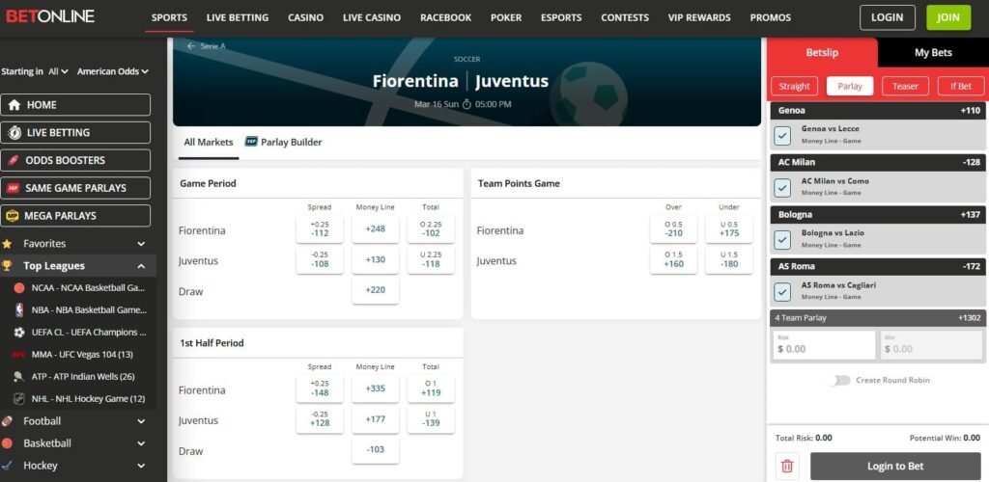Click the Login to Bet button
The height and width of the screenshot is (482, 989).
pos(895,467)
